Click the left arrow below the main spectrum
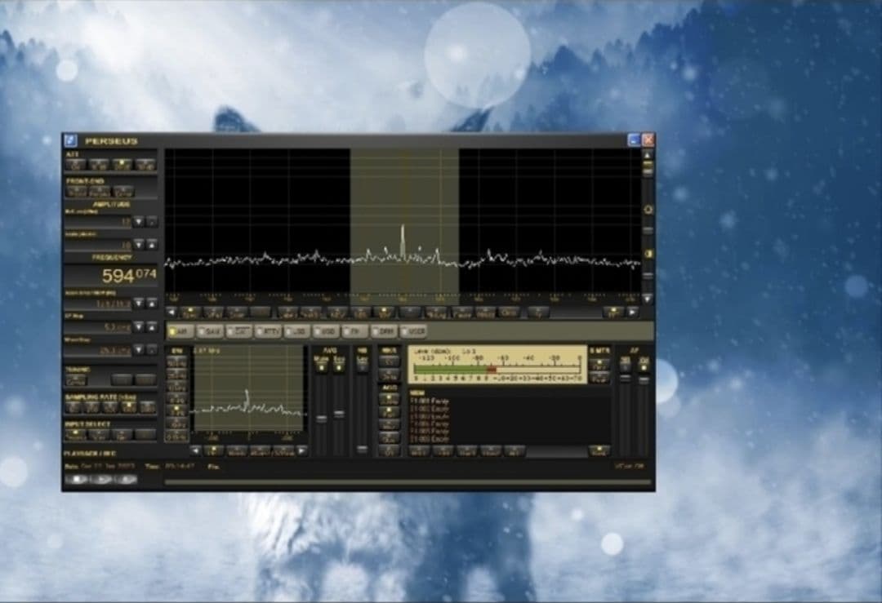 point(171,312)
